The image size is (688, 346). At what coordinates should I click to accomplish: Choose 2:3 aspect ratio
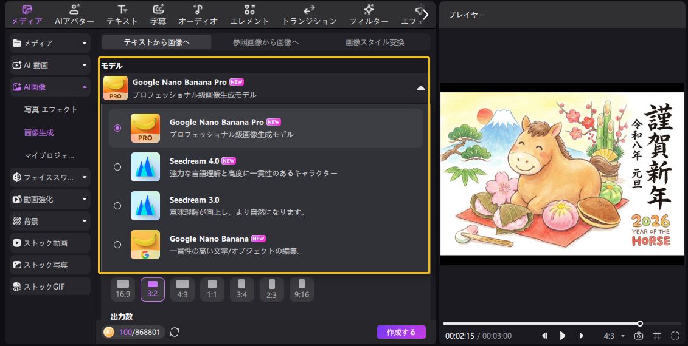pyautogui.click(x=271, y=290)
